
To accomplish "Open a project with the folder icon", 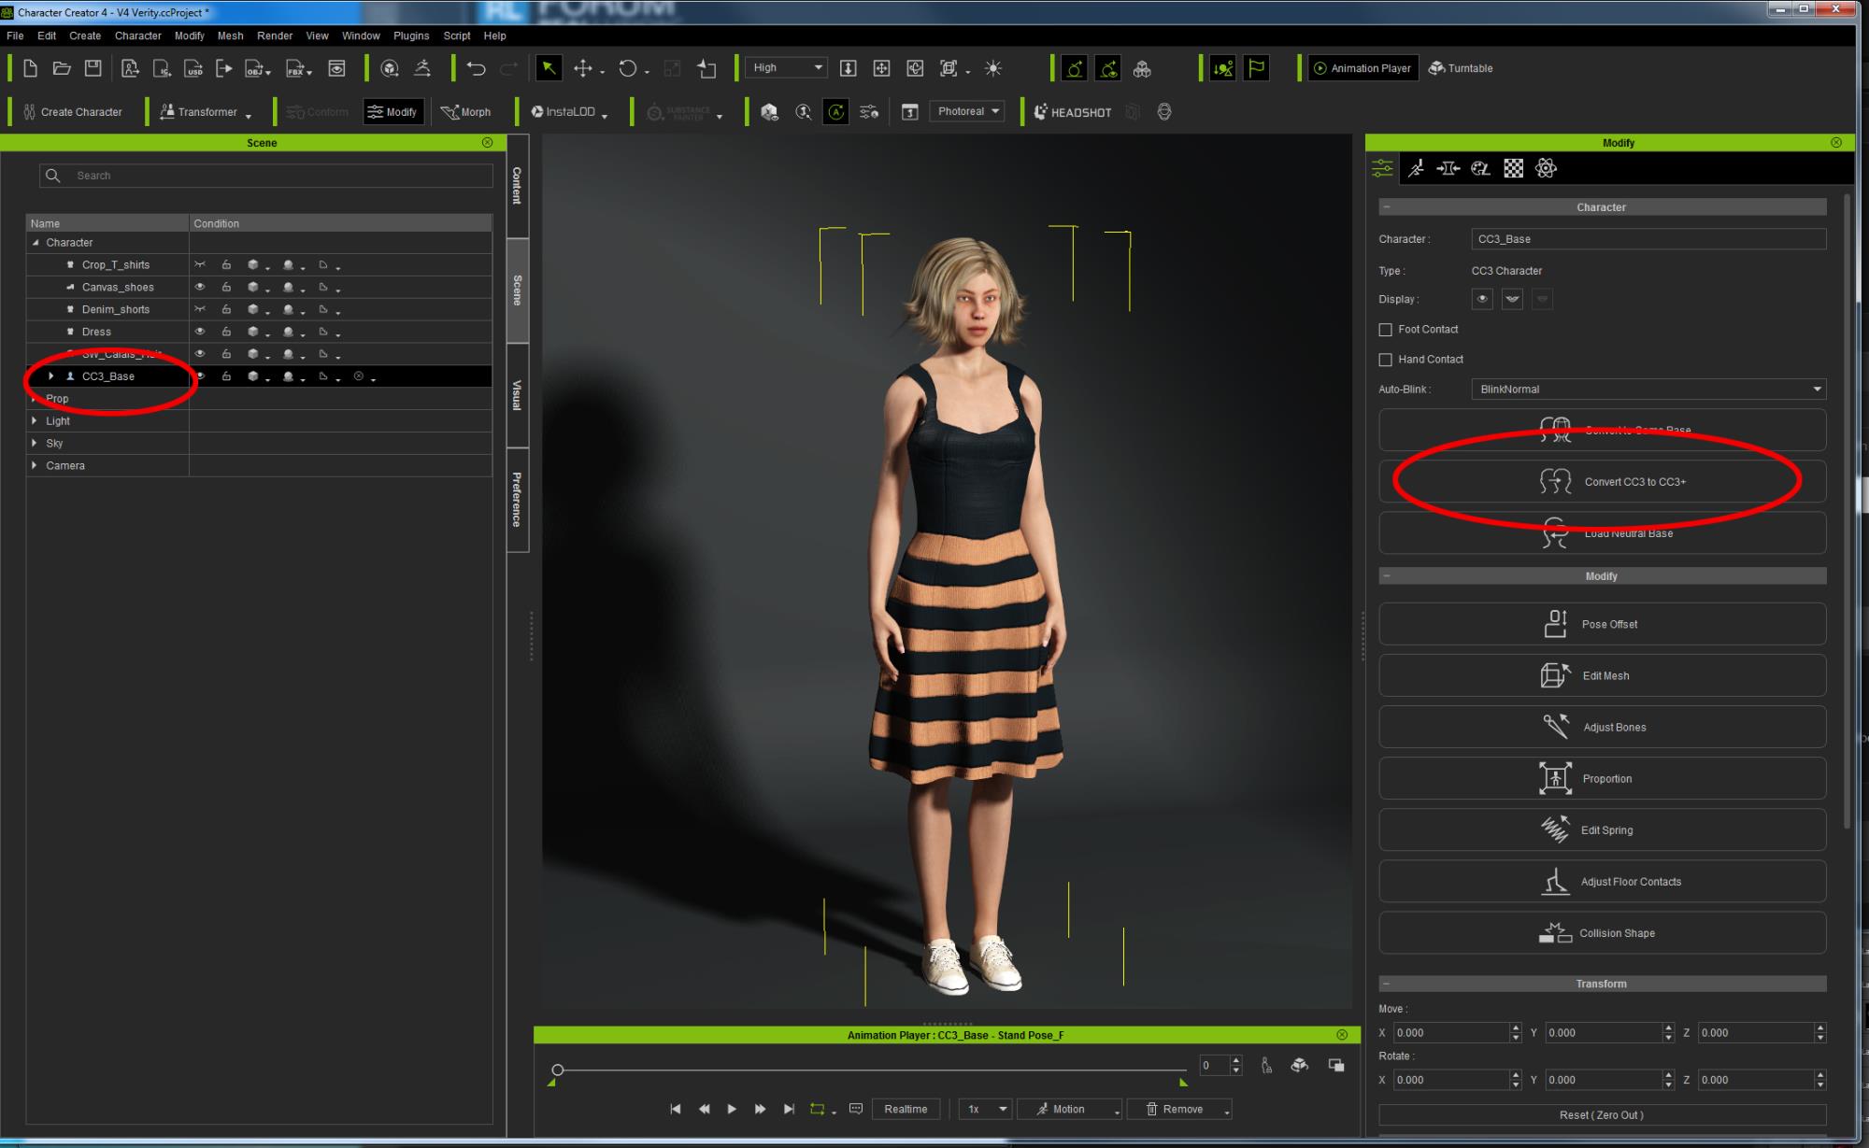I will 62,68.
